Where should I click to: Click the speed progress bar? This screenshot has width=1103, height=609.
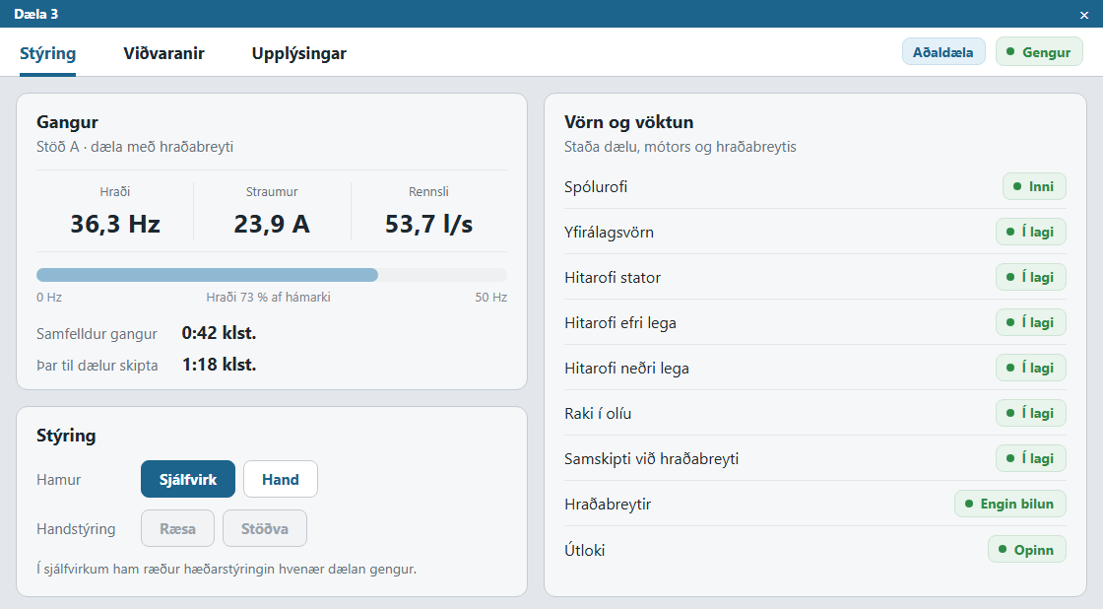click(x=272, y=275)
